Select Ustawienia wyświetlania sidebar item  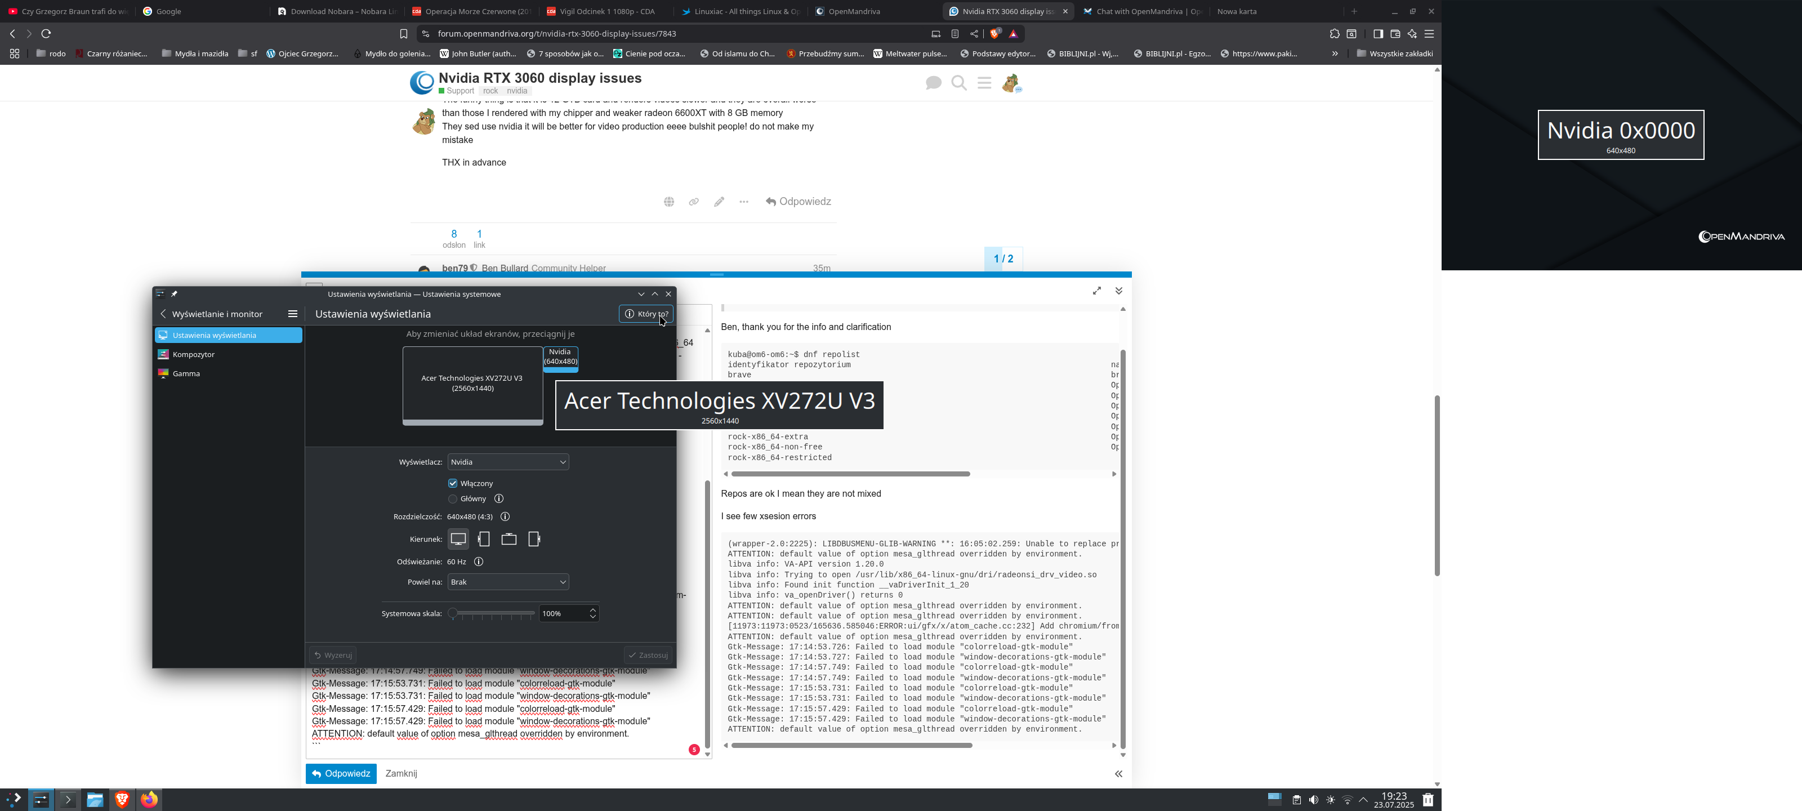click(228, 335)
